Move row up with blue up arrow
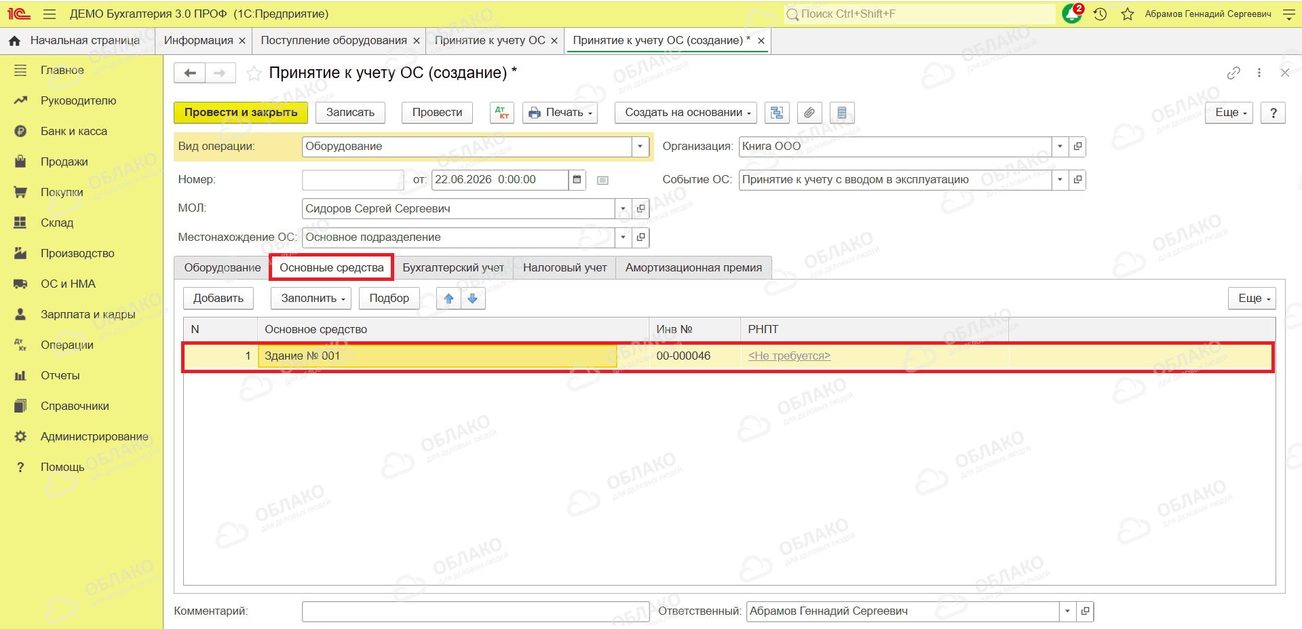The image size is (1302, 629). [x=448, y=299]
